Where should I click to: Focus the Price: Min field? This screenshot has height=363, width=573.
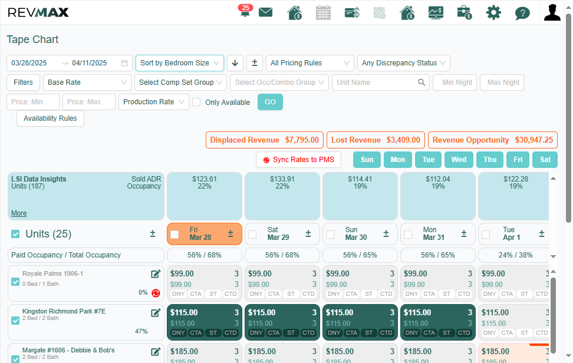pos(33,102)
